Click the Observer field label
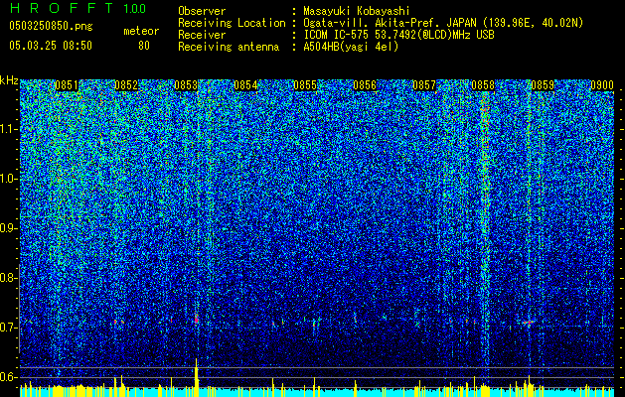 [x=202, y=11]
